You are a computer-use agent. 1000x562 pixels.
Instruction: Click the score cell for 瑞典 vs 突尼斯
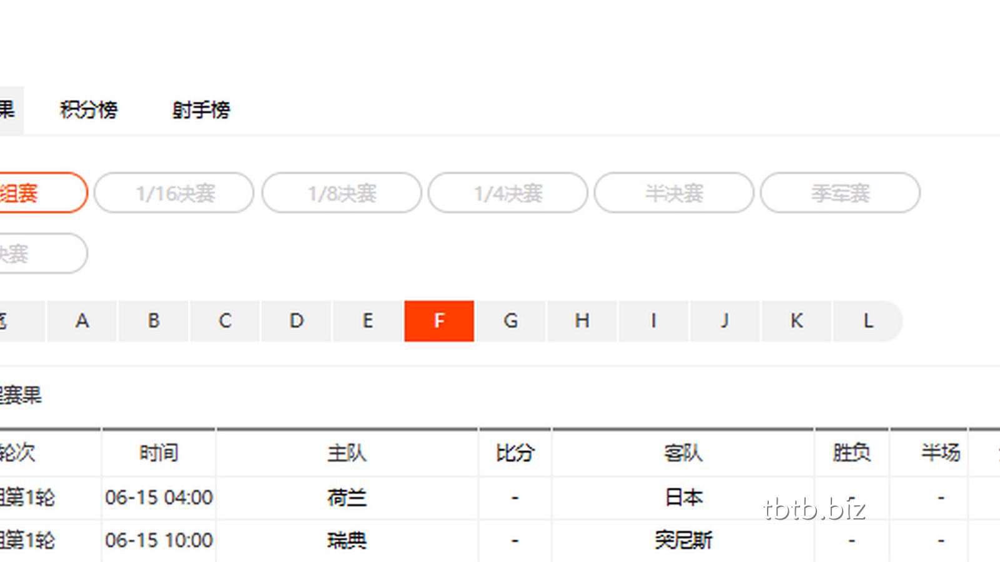click(515, 540)
